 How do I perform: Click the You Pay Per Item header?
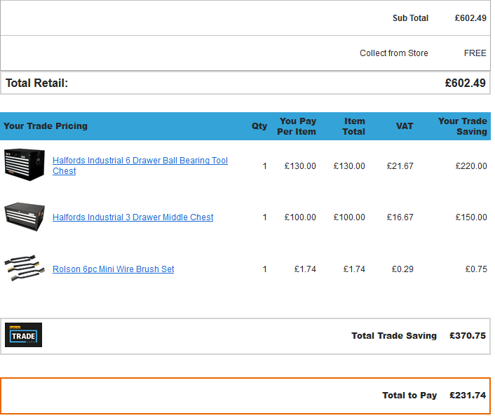pyautogui.click(x=297, y=126)
